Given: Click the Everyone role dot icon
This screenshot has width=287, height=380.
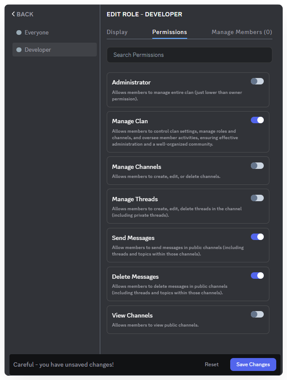Looking at the screenshot, I should [19, 33].
